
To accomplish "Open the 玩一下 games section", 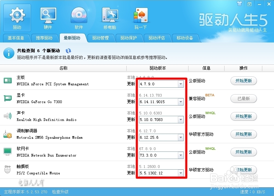I will [x=141, y=18].
